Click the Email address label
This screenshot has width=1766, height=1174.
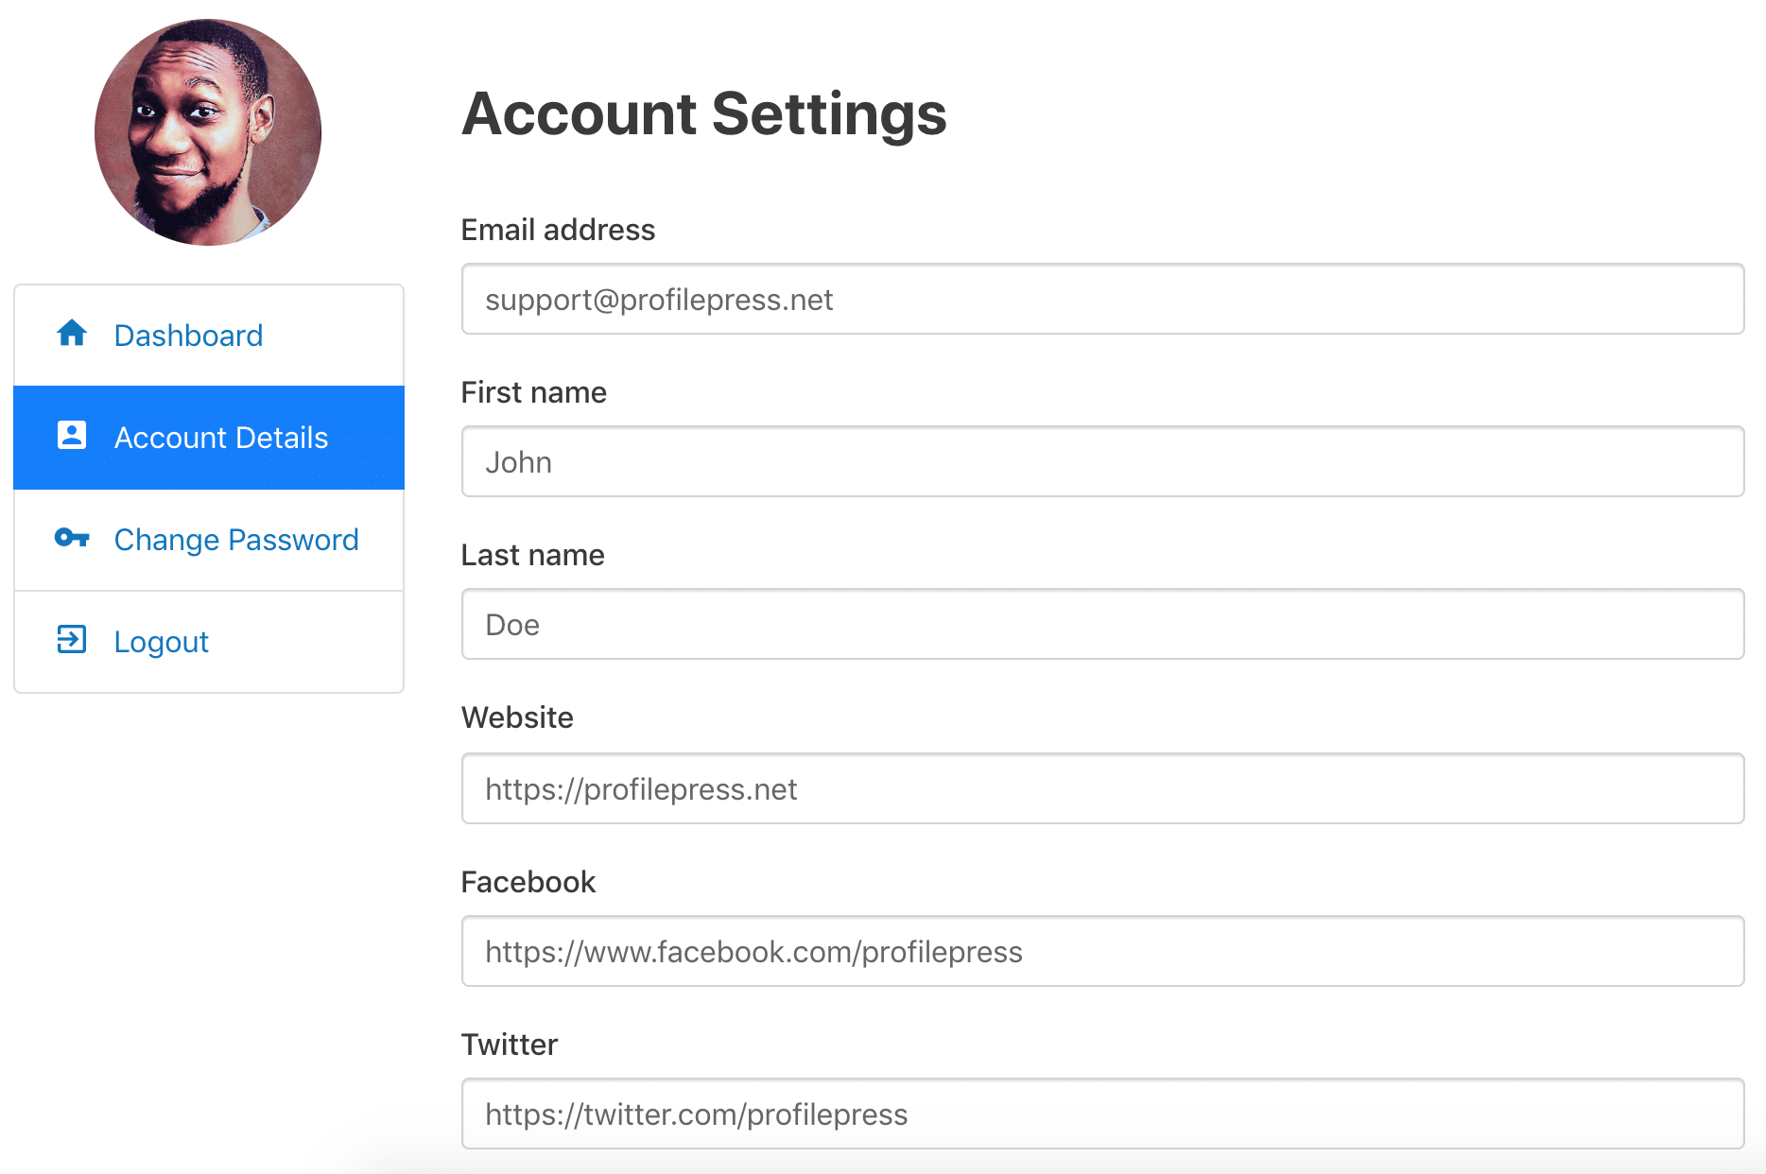point(558,230)
